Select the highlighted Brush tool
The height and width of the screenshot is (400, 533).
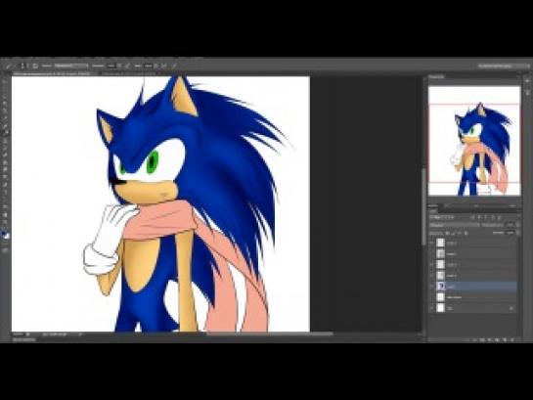tap(6, 132)
